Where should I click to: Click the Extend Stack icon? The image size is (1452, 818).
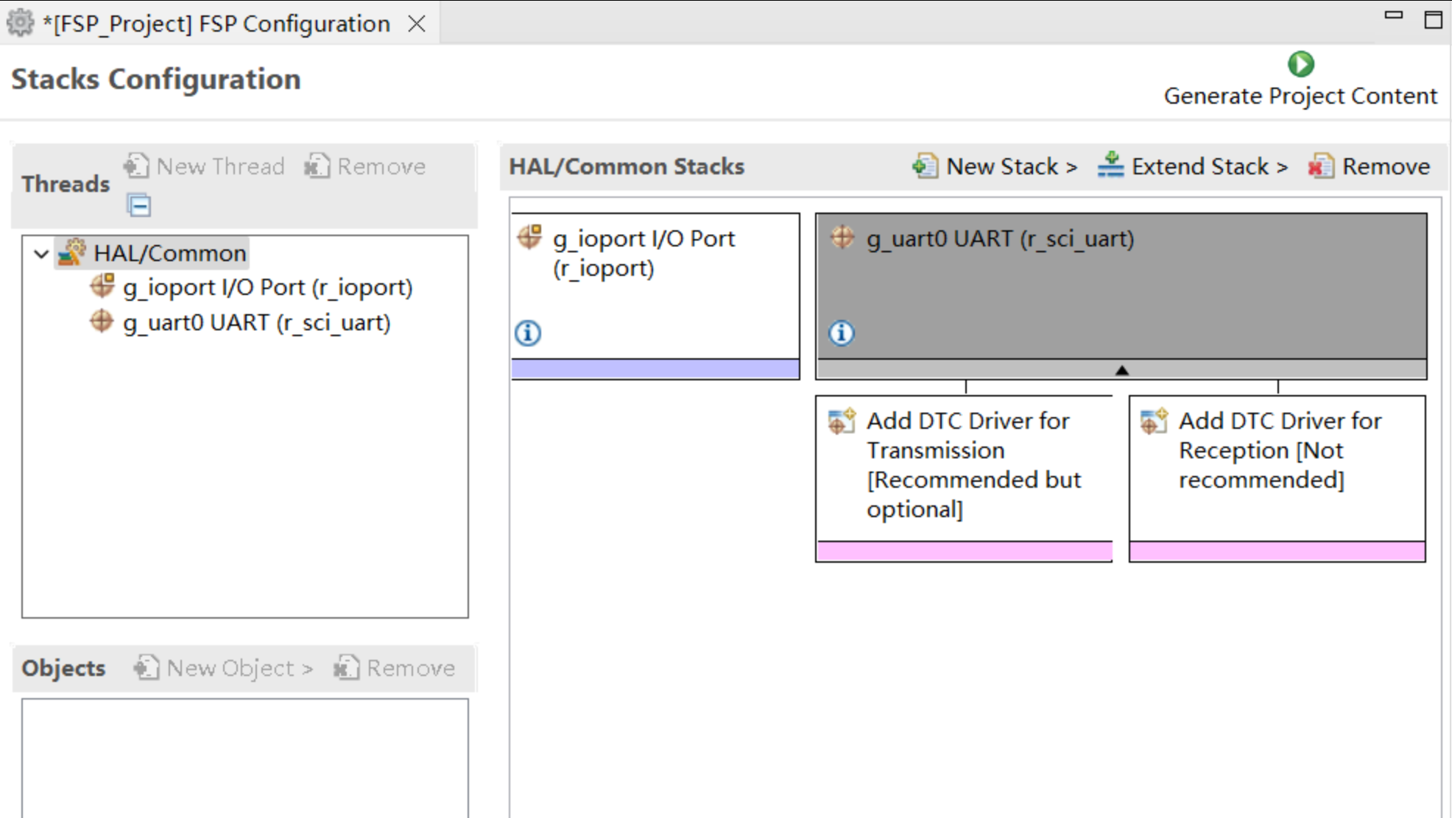click(x=1110, y=165)
